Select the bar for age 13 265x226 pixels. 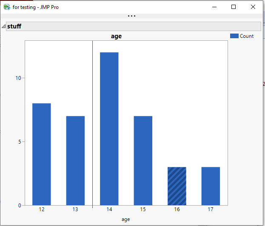75,161
